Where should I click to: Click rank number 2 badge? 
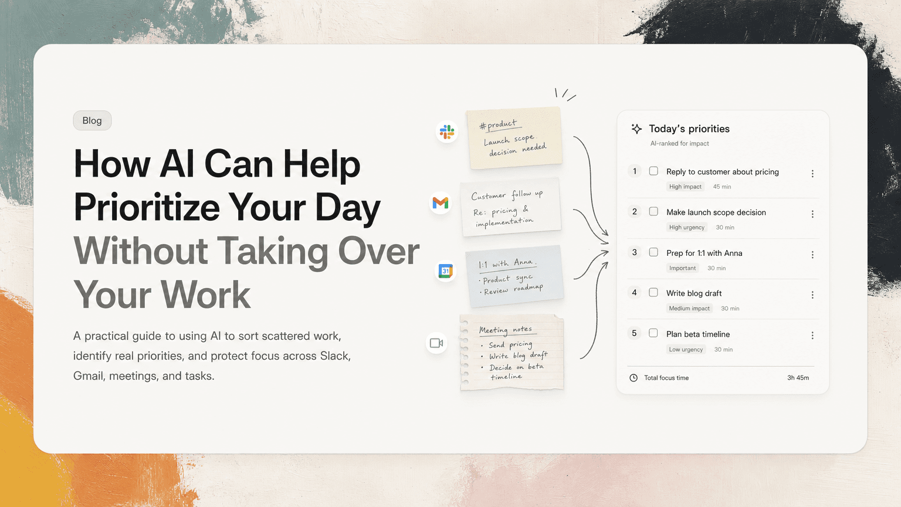[x=634, y=212]
